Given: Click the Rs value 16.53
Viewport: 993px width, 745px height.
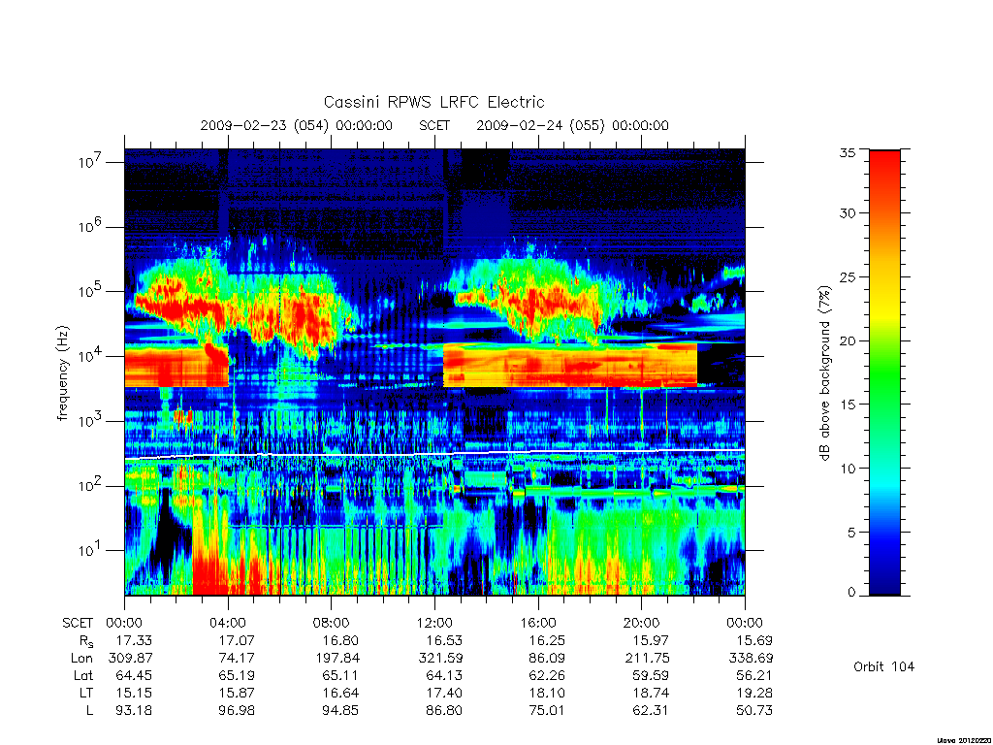Looking at the screenshot, I should [x=444, y=640].
